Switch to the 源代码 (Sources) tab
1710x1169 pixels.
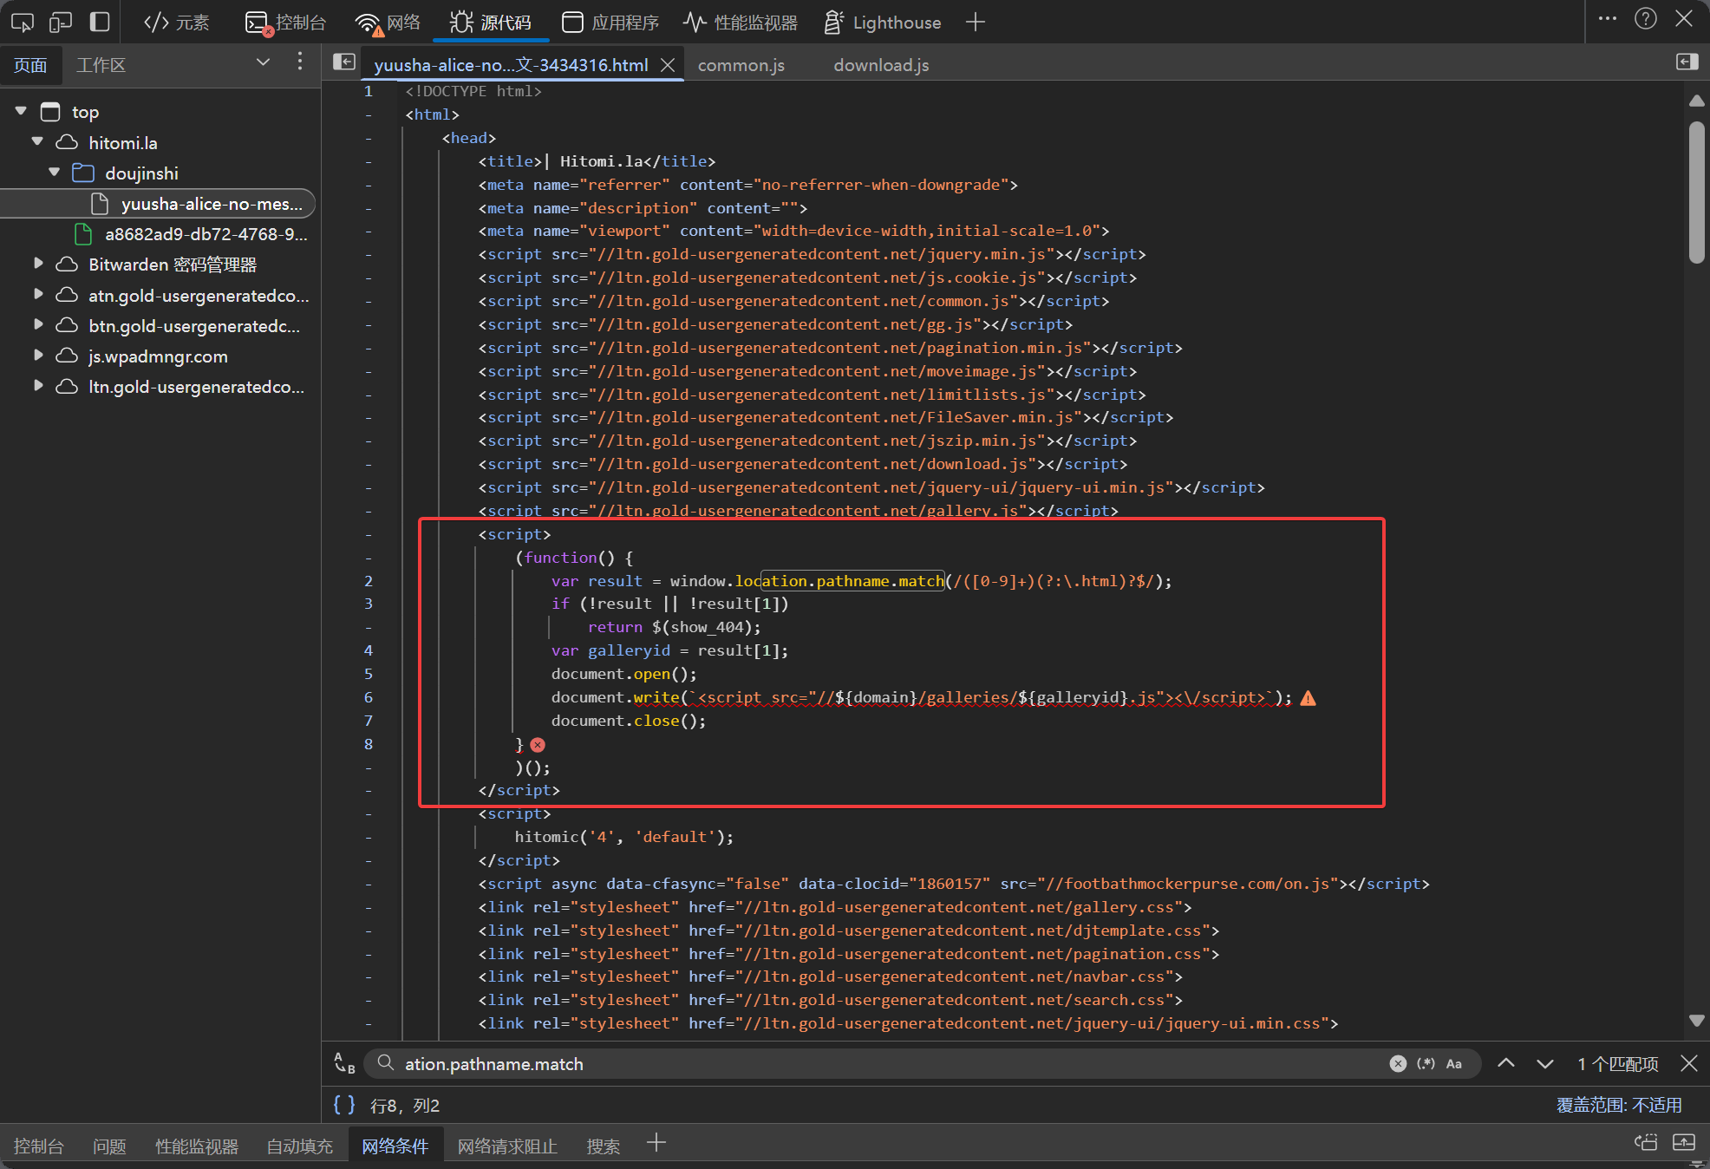[x=491, y=22]
